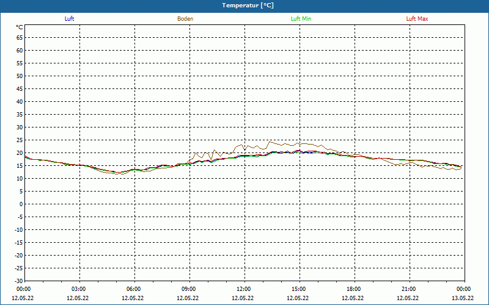Click the 55 value on temperature axis
The width and height of the screenshot is (489, 305).
click(x=20, y=63)
